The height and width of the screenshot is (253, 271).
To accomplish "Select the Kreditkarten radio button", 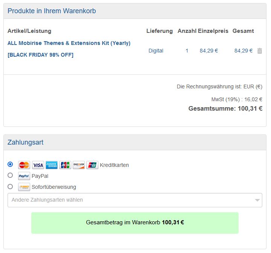I will [10, 164].
